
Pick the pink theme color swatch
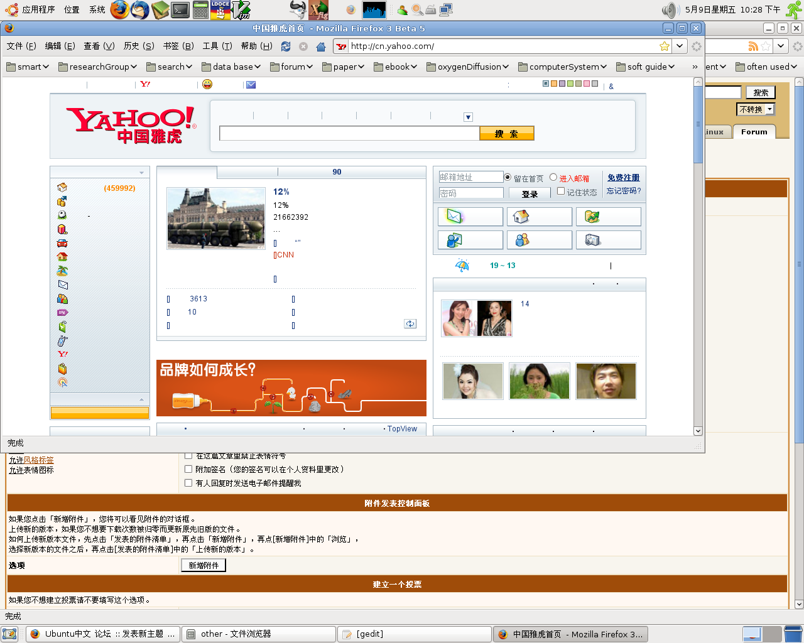pyautogui.click(x=587, y=84)
